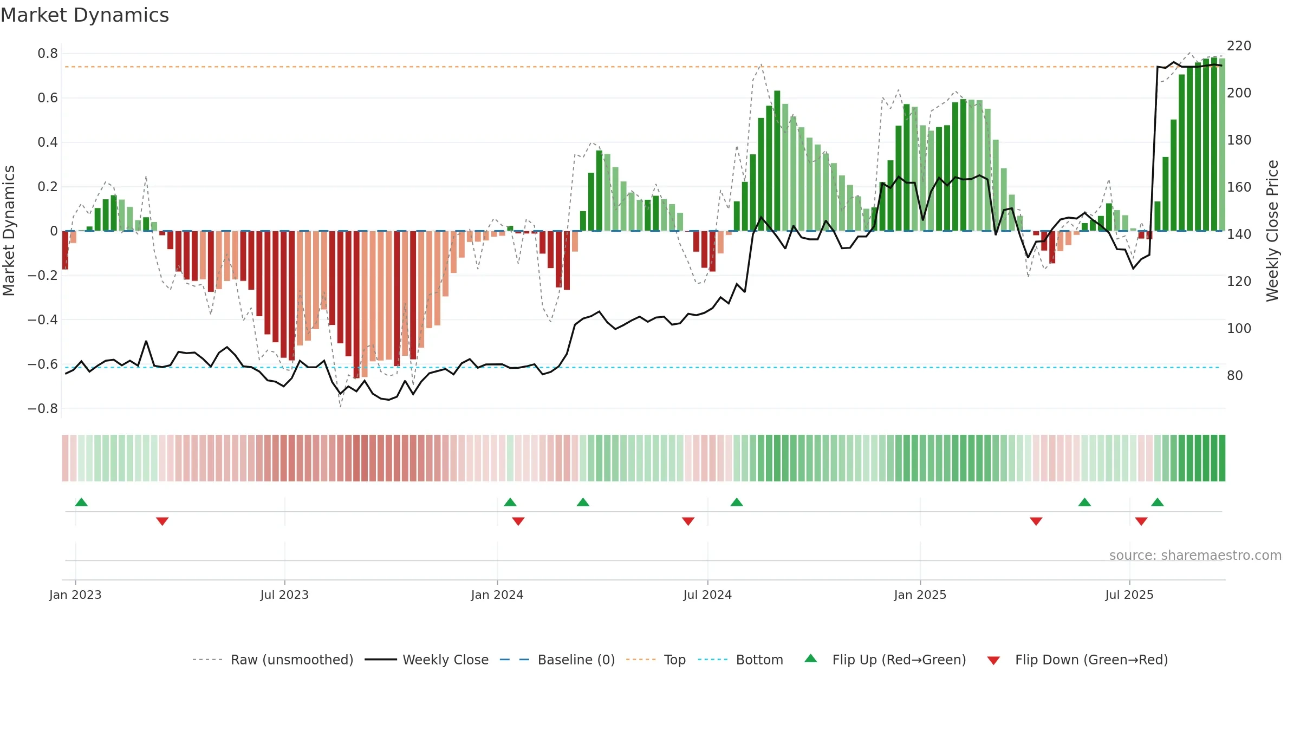This screenshot has height=731, width=1300.
Task: Toggle the Top legend entry
Action: (x=656, y=660)
